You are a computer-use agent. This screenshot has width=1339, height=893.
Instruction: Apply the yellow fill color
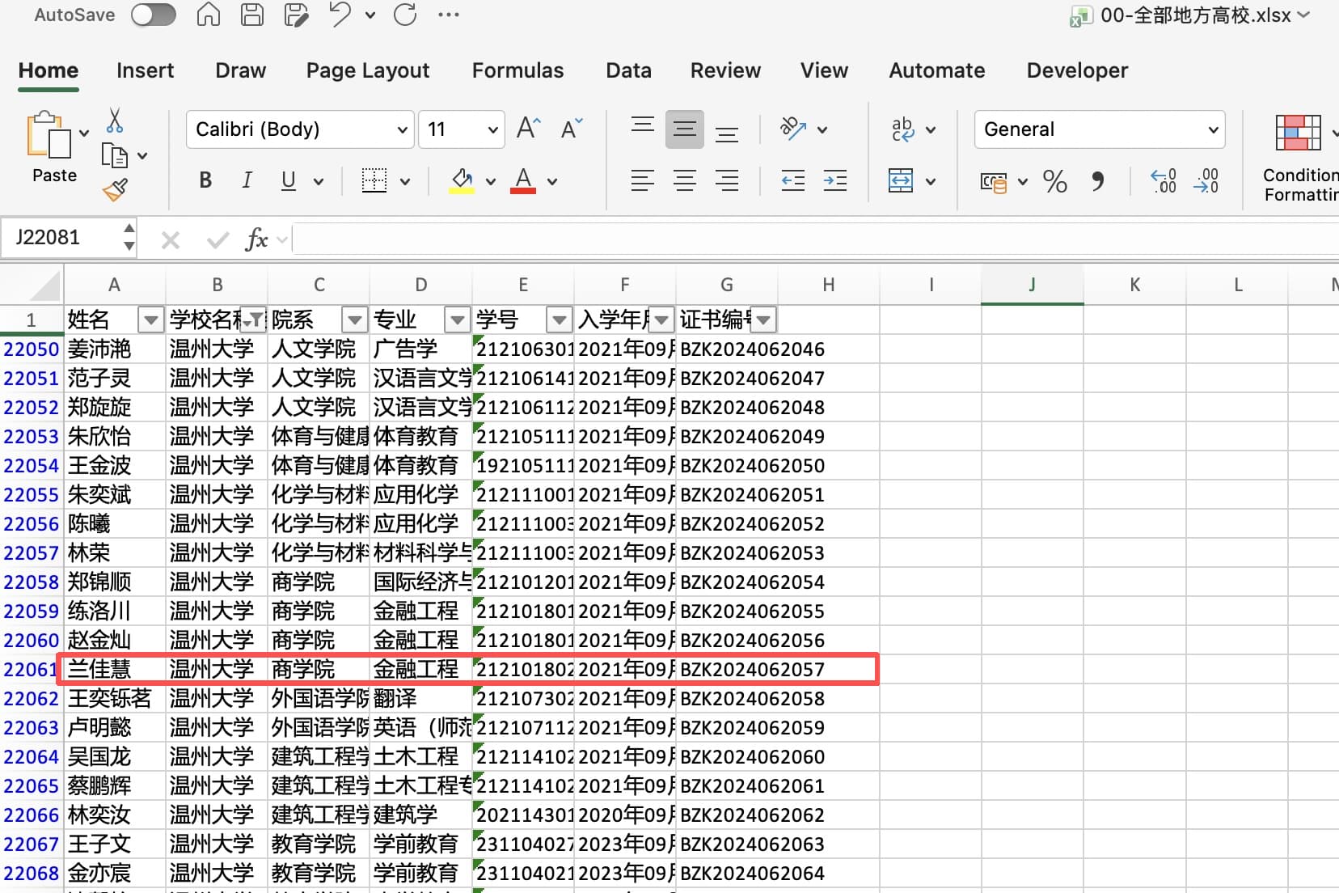click(x=462, y=180)
